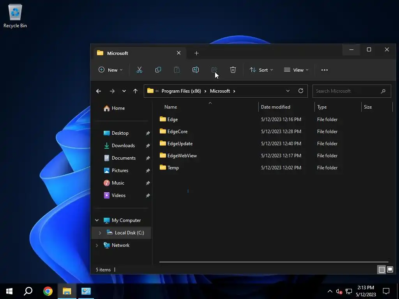The height and width of the screenshot is (299, 399).
Task: Click the horizontal scrollbar in file list
Action: [x=274, y=262]
